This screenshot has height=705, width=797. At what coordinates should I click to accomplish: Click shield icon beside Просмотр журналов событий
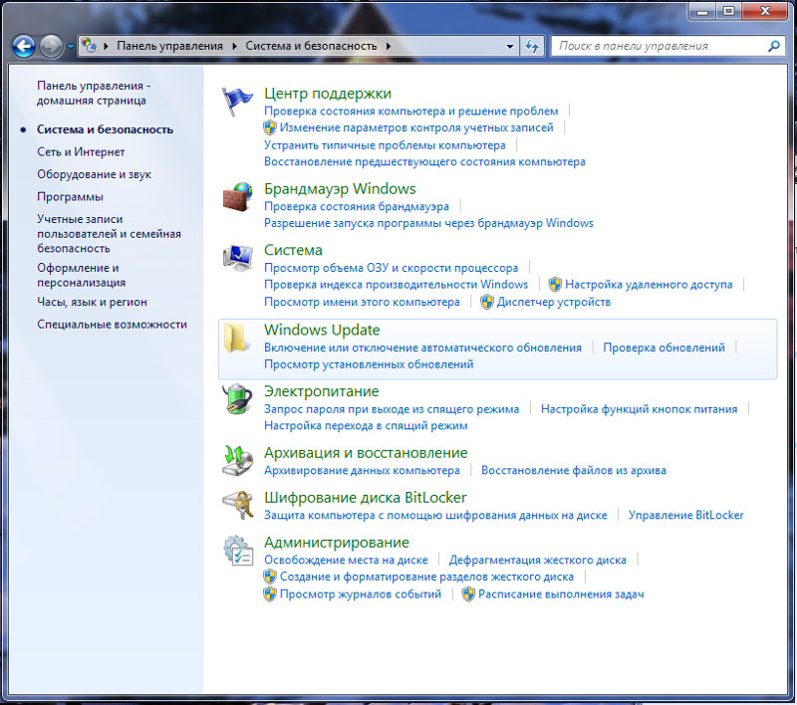270,593
